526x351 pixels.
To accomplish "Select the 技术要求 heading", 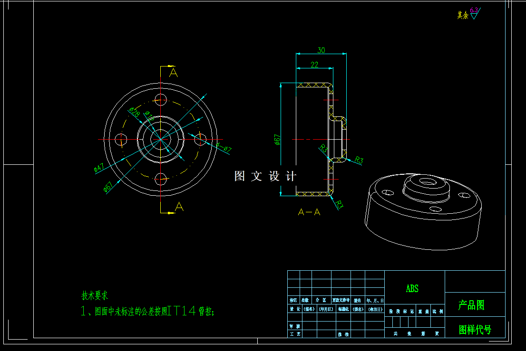I will (x=95, y=295).
